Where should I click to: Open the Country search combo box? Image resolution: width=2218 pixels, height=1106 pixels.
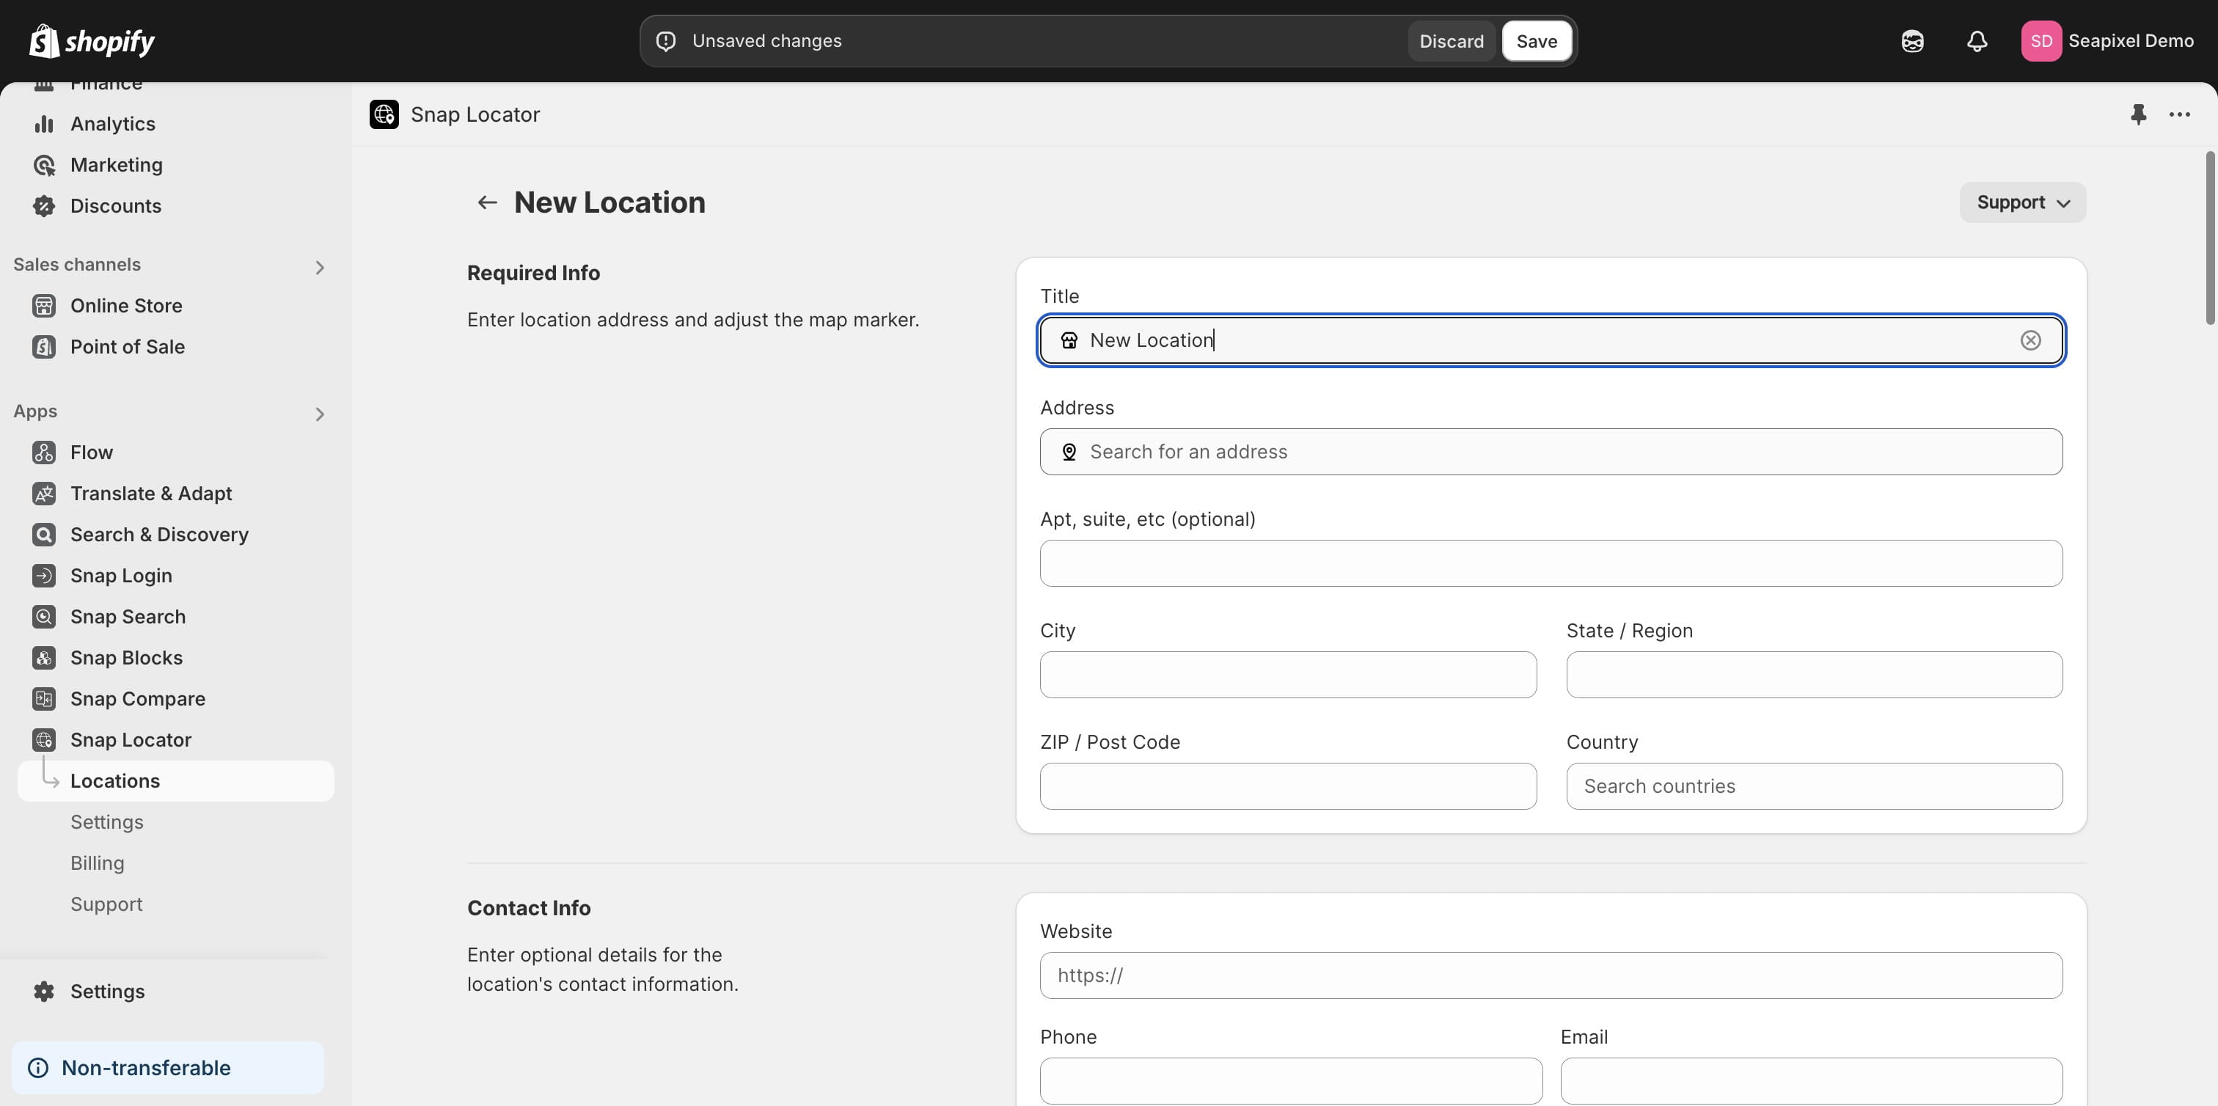1813,785
